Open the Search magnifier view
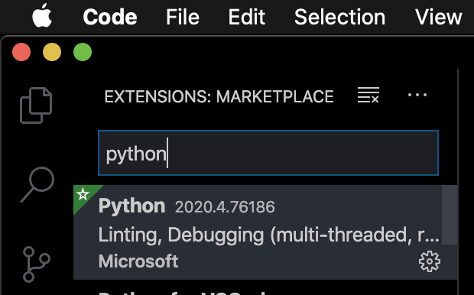Image resolution: width=474 pixels, height=295 pixels. pos(37,184)
